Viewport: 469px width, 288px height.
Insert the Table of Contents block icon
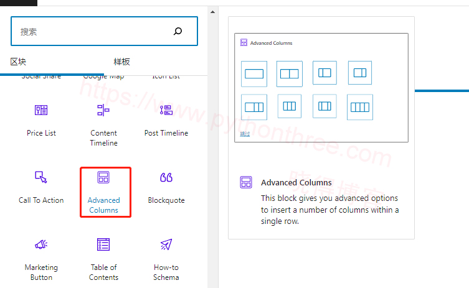click(103, 244)
